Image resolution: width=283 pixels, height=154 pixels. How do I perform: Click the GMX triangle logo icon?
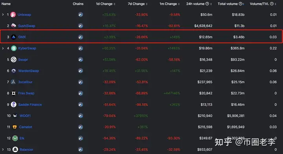[x=13, y=37]
